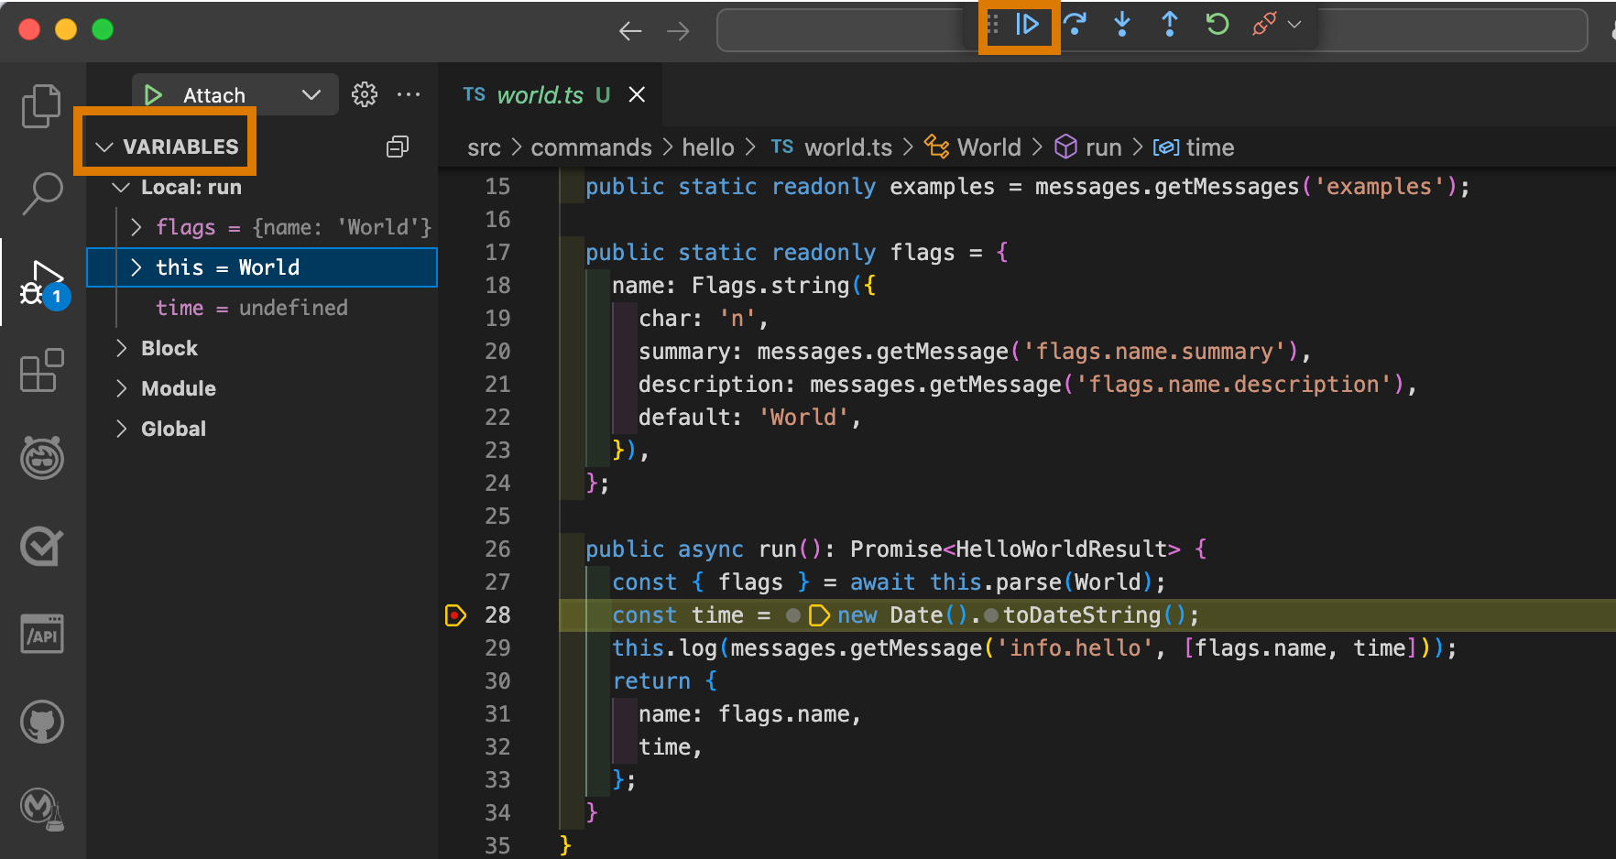Open the Attach launch configuration dropdown
This screenshot has height=859, width=1616.
pos(311,95)
